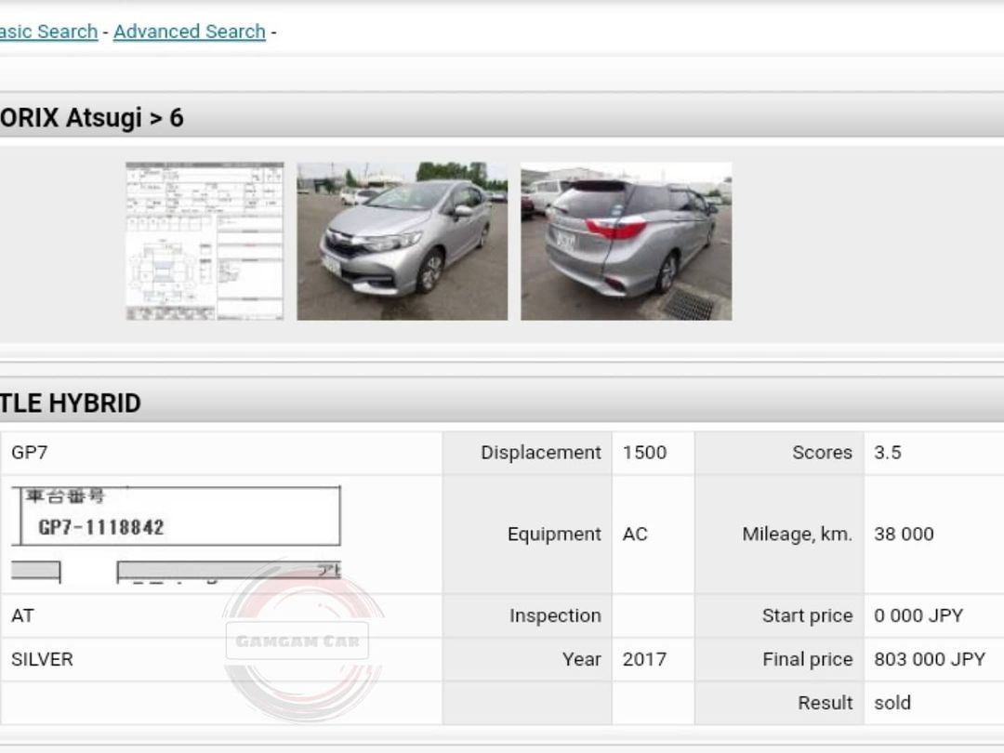This screenshot has width=1004, height=753.
Task: Open the auction sheet thumbnail
Action: [x=205, y=241]
